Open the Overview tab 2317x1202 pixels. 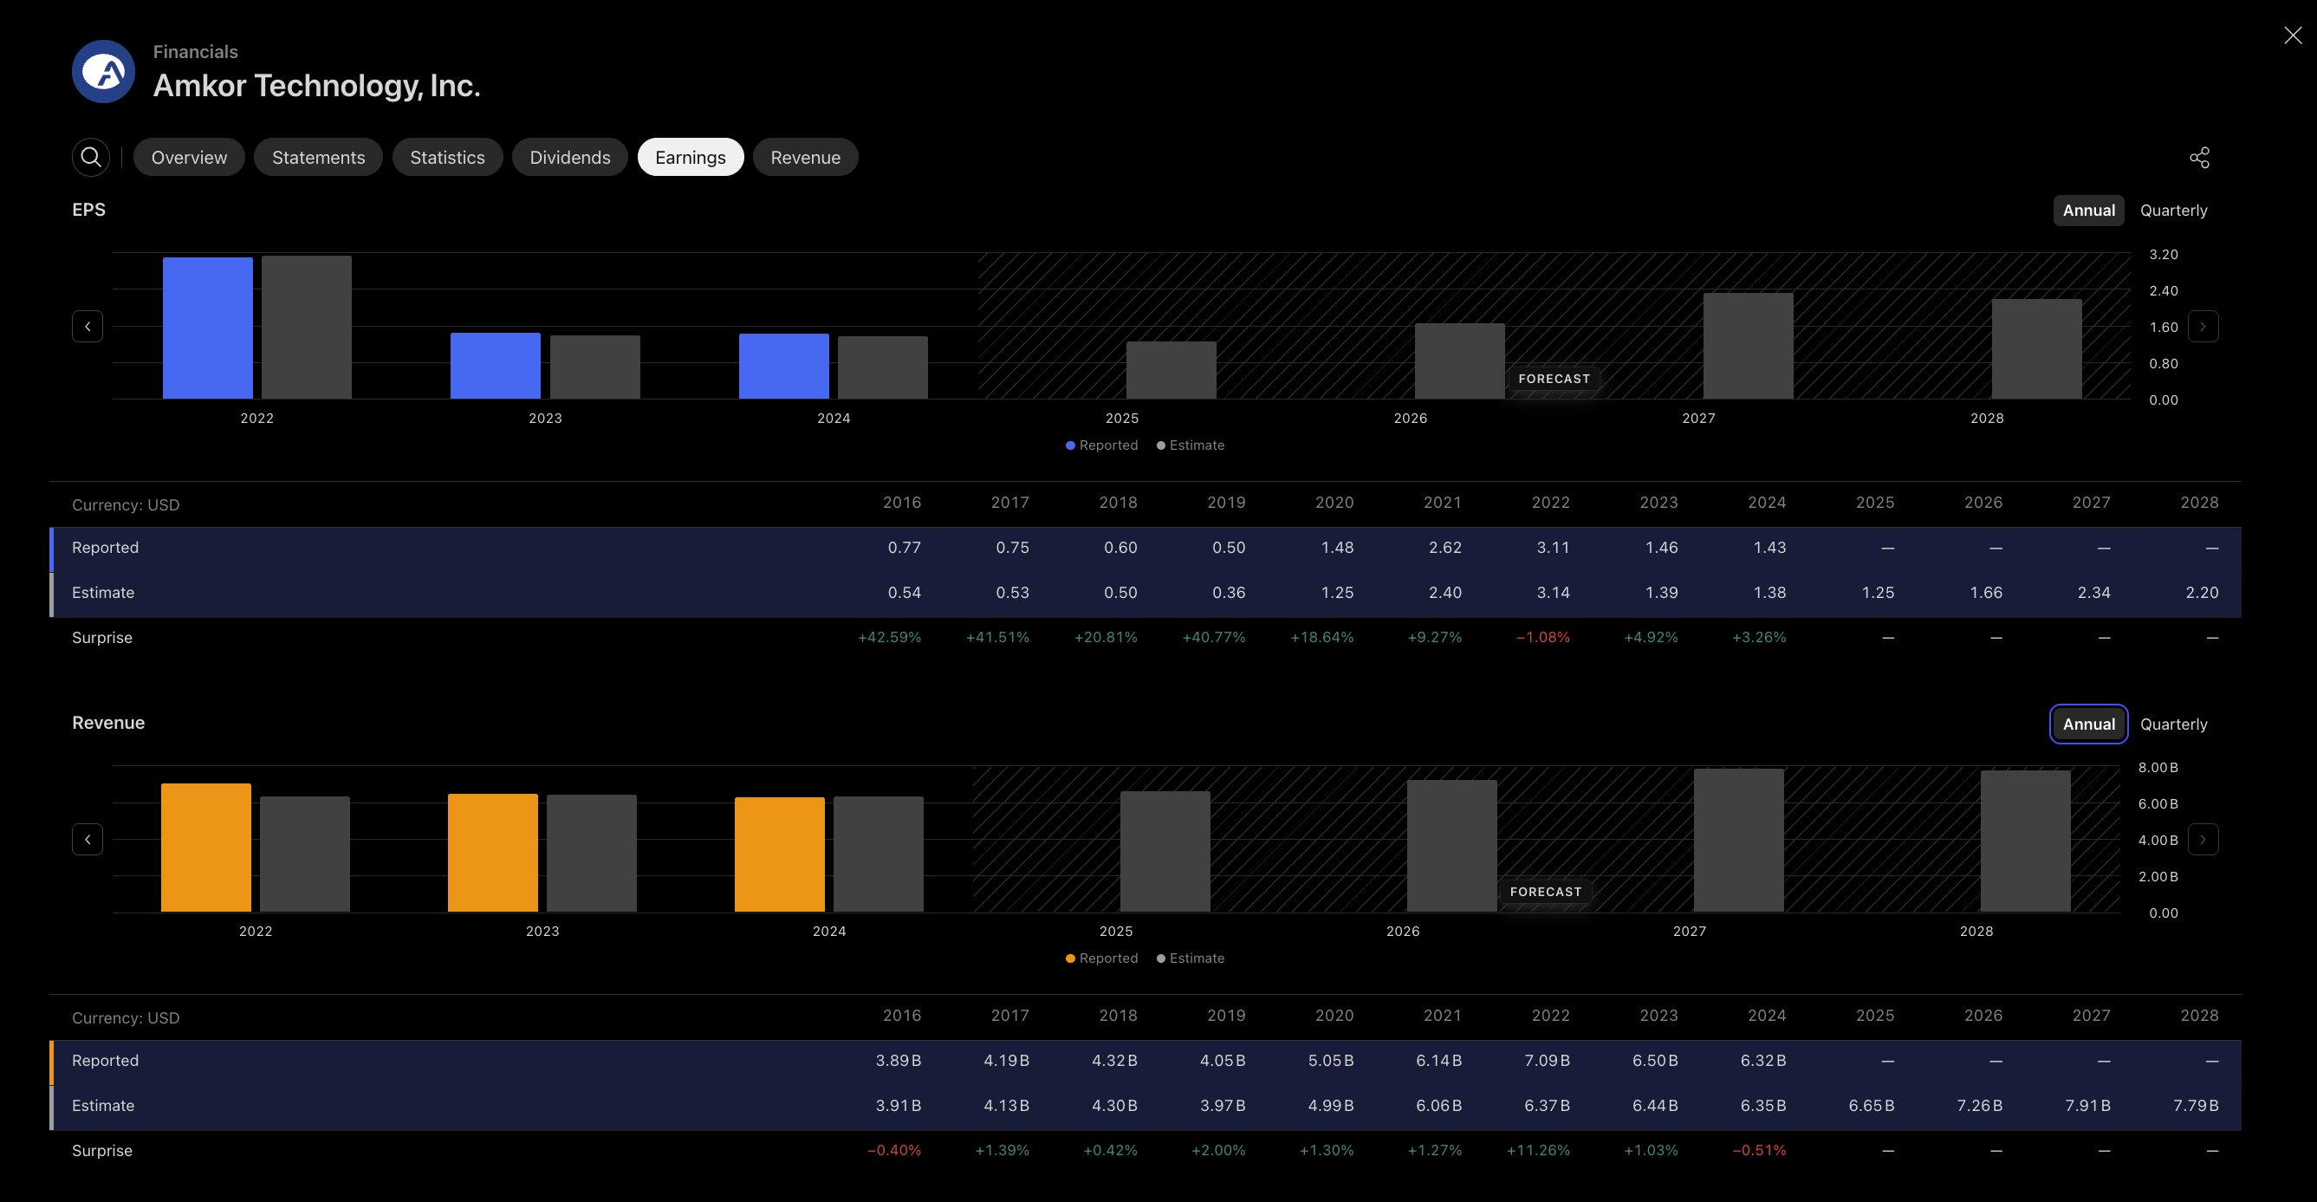click(x=189, y=158)
